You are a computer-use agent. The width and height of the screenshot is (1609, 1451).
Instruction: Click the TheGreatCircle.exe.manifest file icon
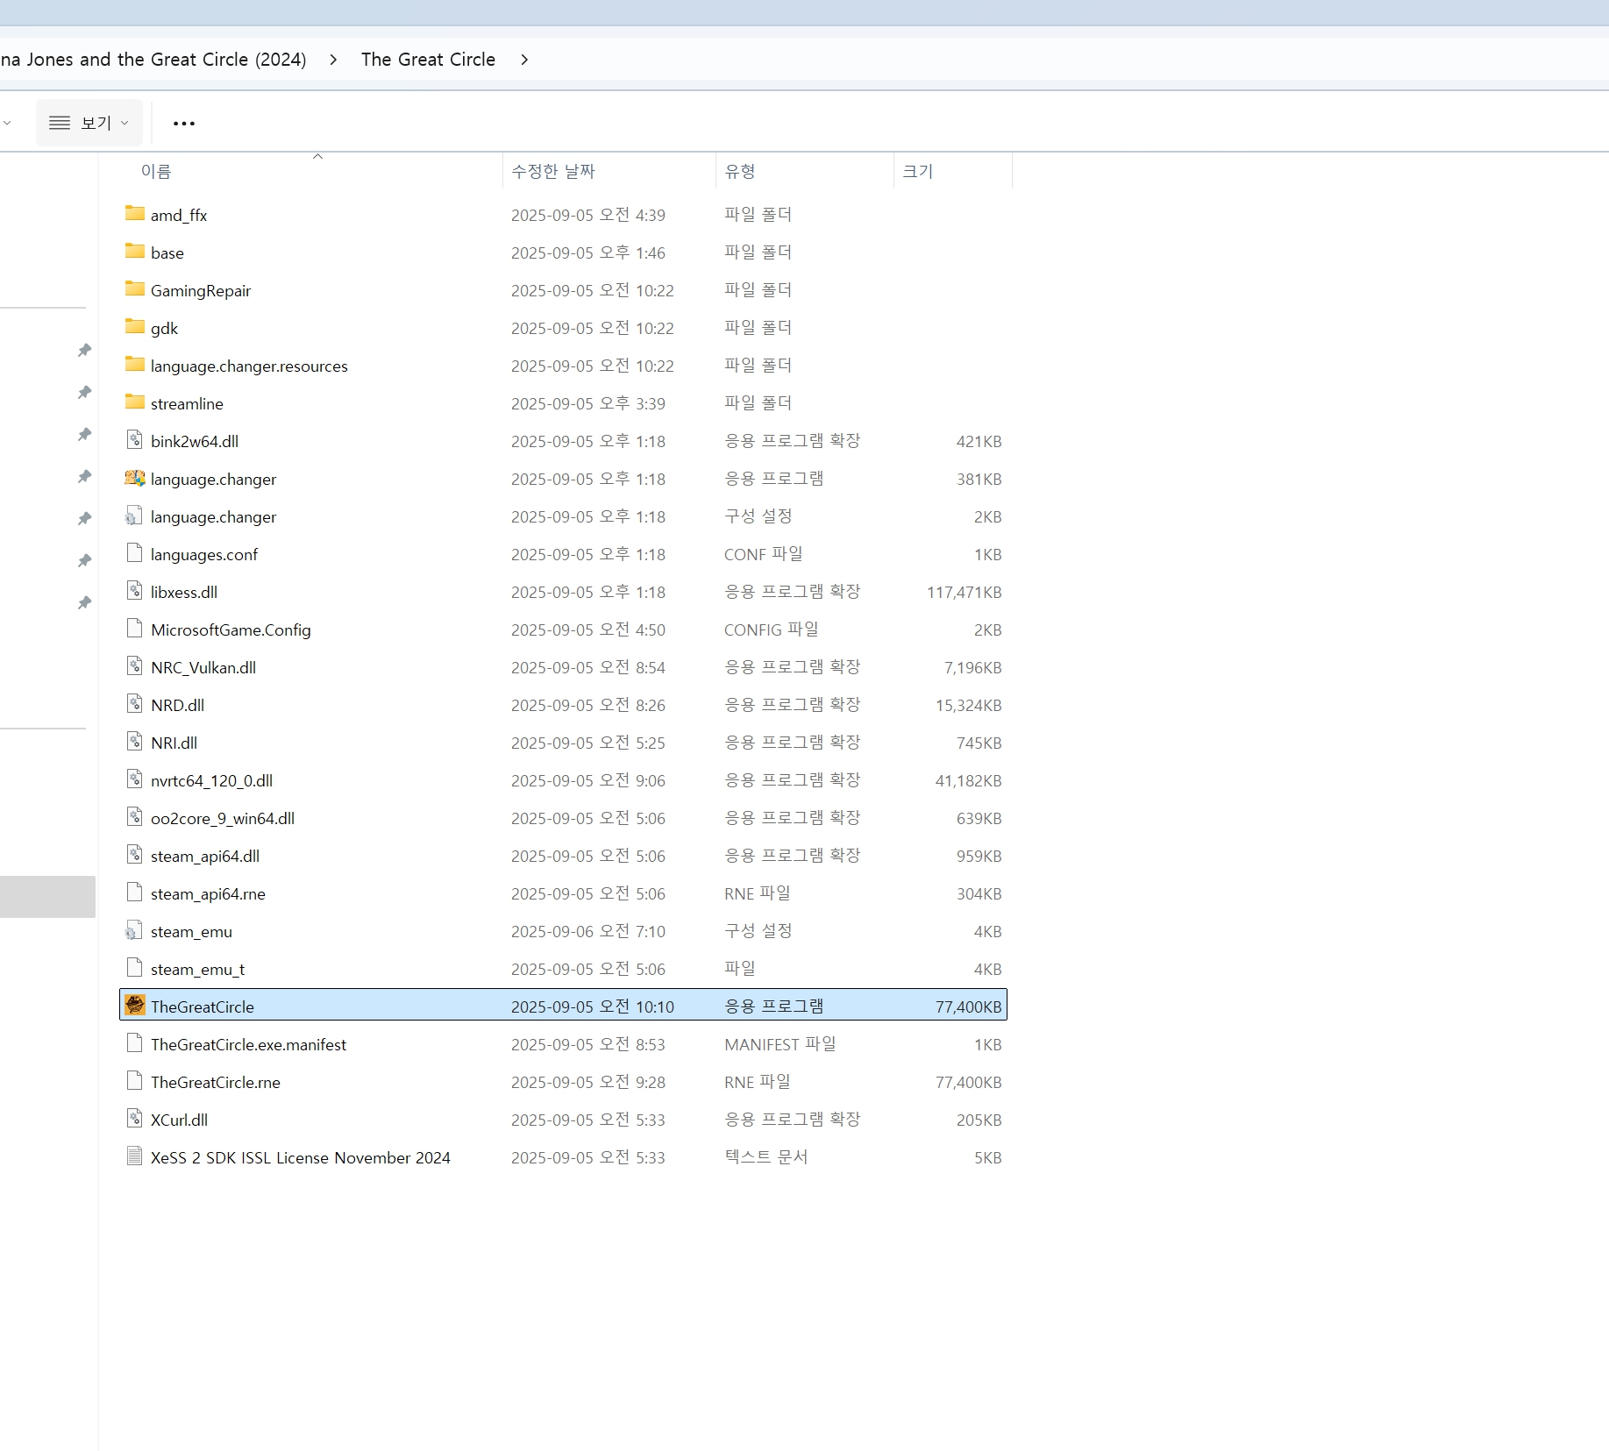tap(134, 1043)
